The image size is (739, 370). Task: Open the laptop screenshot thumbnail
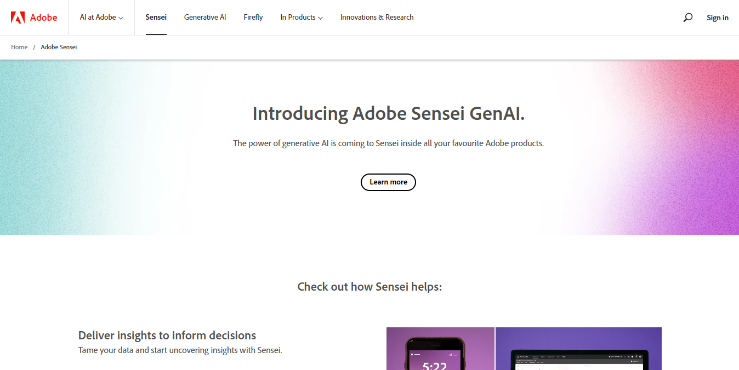[x=578, y=349]
